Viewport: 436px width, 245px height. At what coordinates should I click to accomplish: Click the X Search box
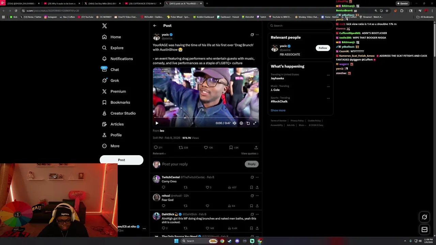300,26
